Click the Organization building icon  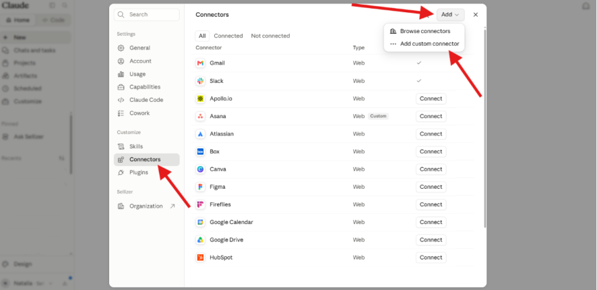[x=121, y=206]
